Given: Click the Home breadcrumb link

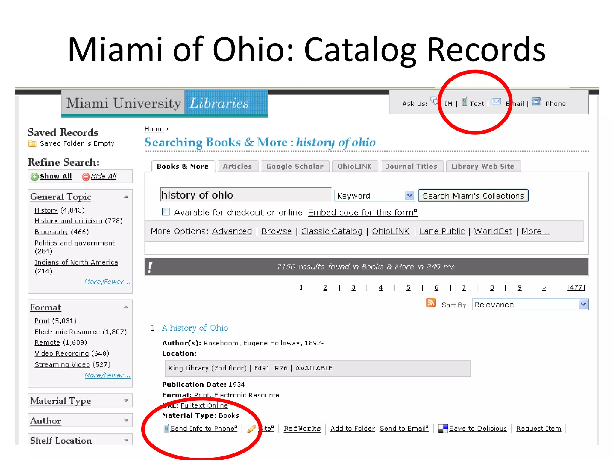Looking at the screenshot, I should pyautogui.click(x=154, y=129).
